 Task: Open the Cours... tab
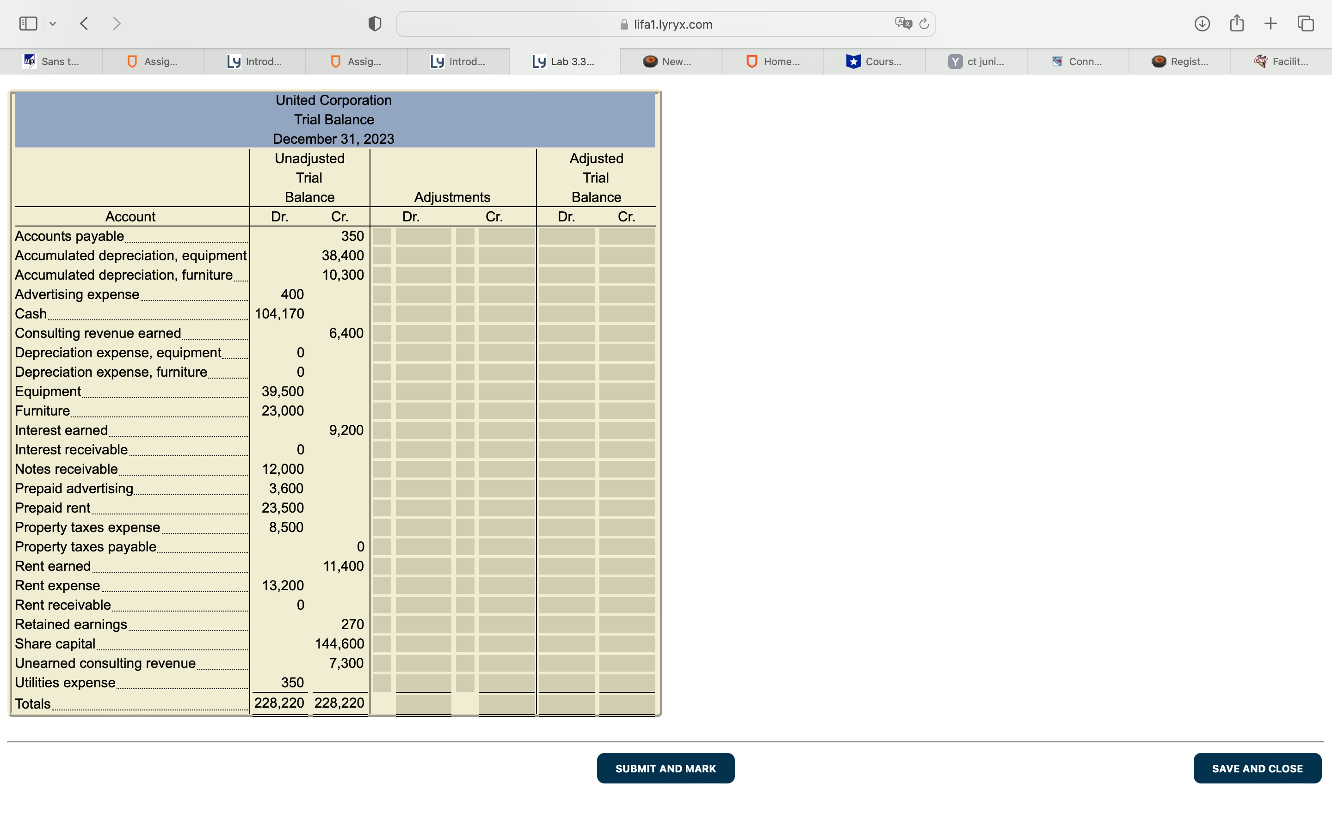click(x=875, y=61)
